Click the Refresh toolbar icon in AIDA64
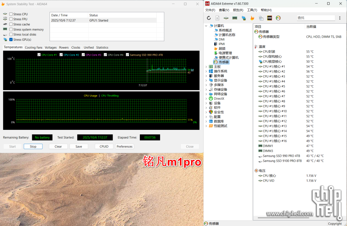Image resolution: width=347 pixels, height=226 pixels. pos(209,18)
